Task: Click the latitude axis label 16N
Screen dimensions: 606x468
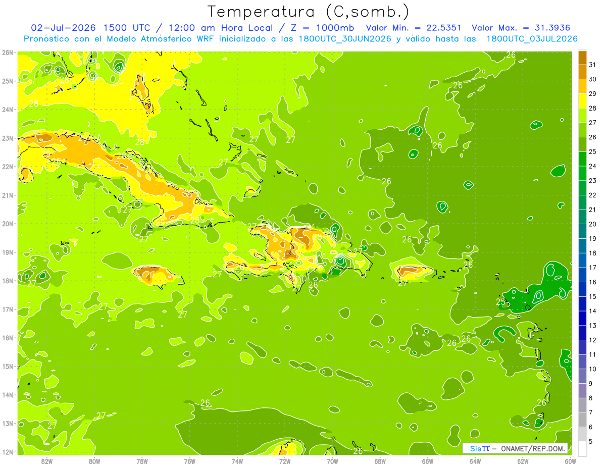Action: click(8, 338)
